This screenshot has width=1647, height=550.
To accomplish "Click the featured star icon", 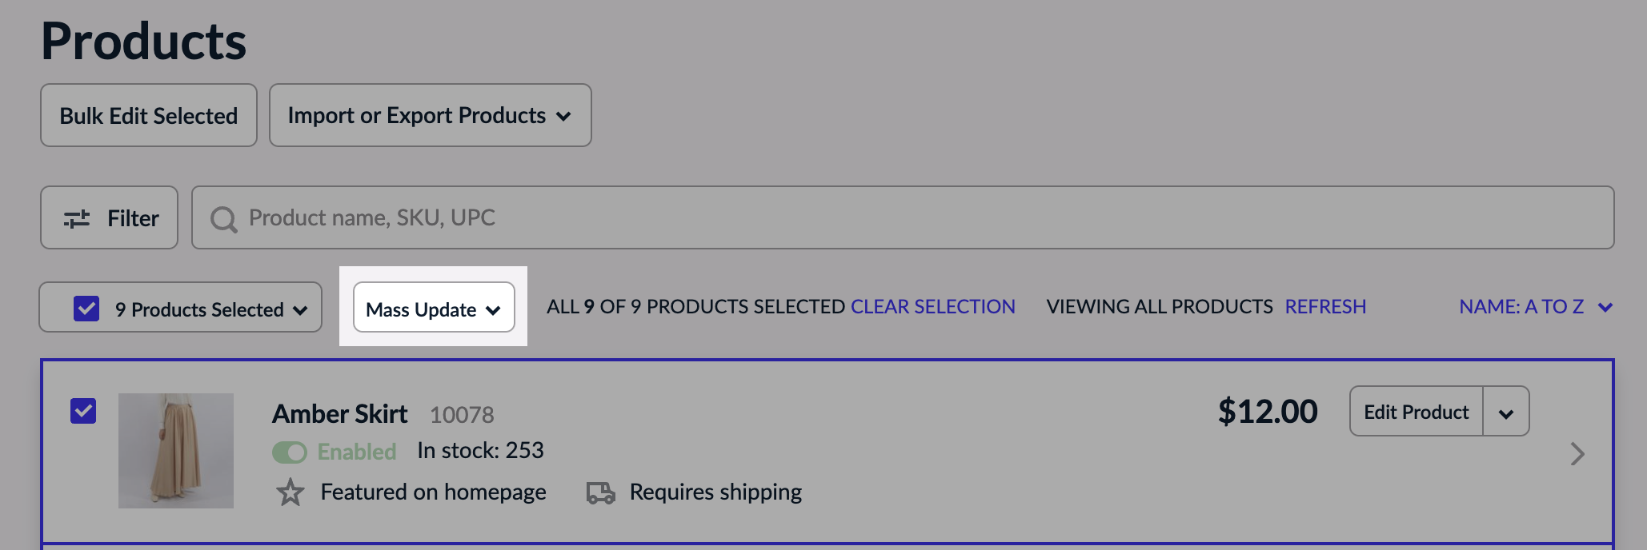I will (x=291, y=492).
